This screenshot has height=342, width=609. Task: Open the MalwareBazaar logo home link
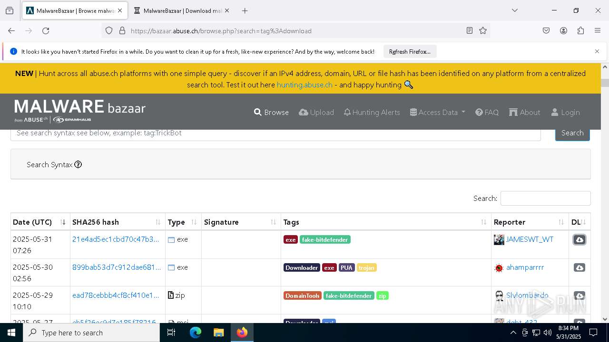(x=80, y=111)
